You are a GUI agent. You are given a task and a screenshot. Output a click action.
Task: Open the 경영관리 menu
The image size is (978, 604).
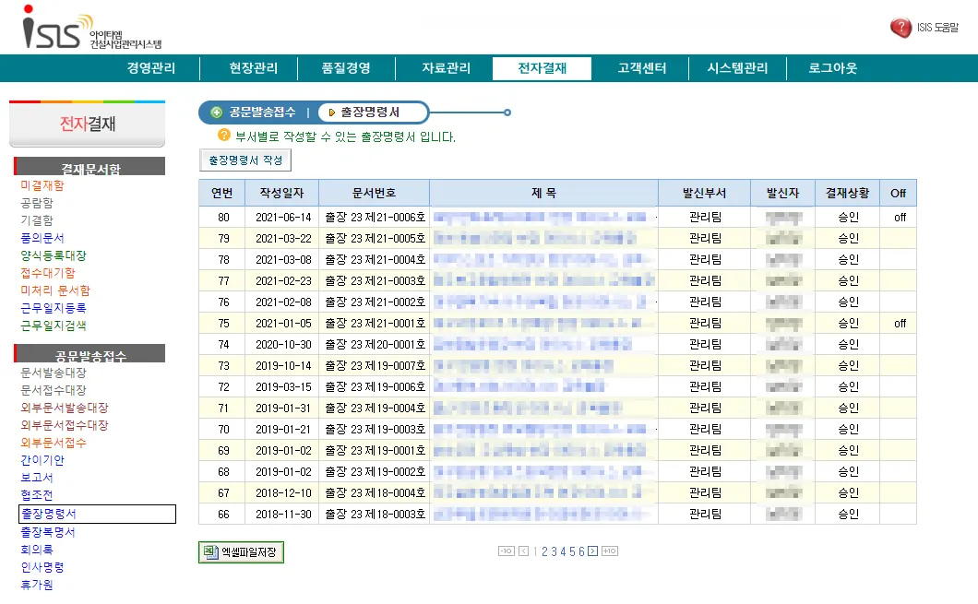coord(150,68)
